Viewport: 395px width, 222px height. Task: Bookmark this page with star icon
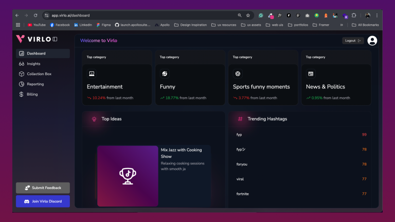248,15
